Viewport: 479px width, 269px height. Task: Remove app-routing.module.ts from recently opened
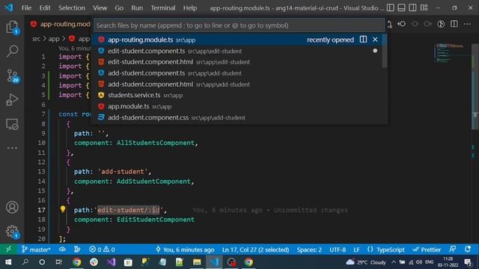375,40
